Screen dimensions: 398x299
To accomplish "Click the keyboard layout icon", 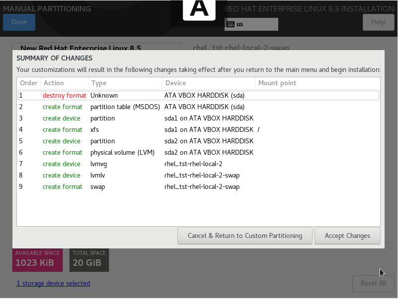I will [231, 24].
